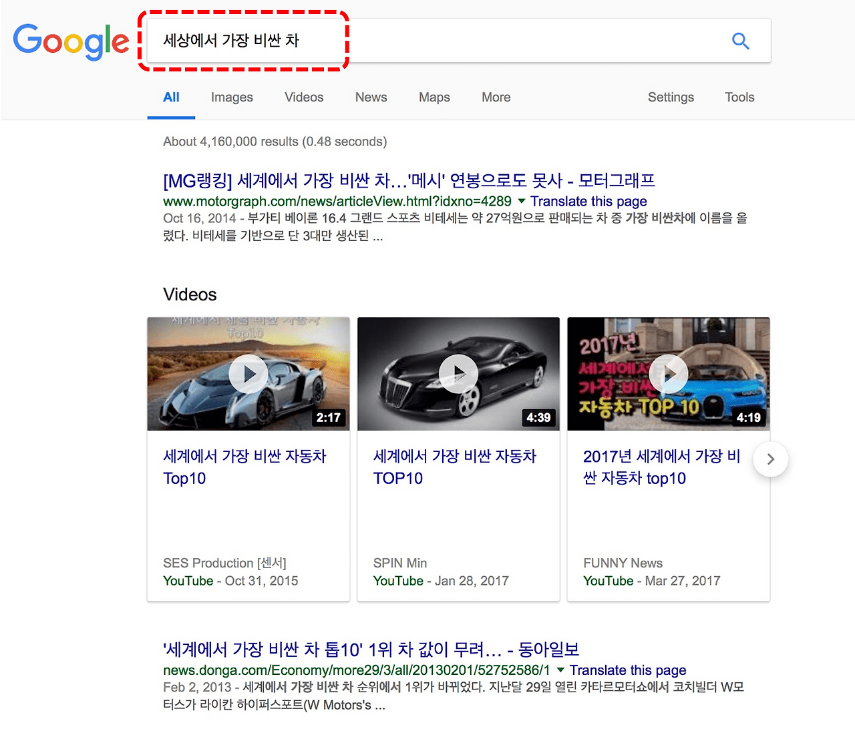Screen dimensions: 855x743
Task: Click the search magnifying glass icon
Action: pos(741,41)
